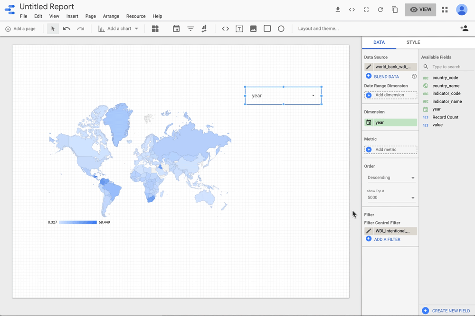475x316 pixels.
Task: Click the Untitled Report title
Action: pyautogui.click(x=47, y=7)
